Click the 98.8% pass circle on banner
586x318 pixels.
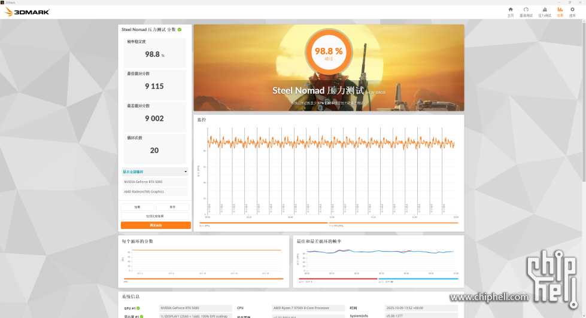[329, 53]
